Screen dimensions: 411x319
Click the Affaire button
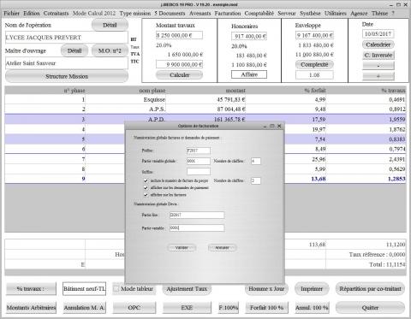(249, 74)
